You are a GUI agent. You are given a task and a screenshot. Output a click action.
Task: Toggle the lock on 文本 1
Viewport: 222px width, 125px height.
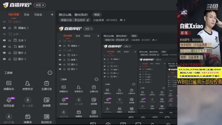(10, 40)
